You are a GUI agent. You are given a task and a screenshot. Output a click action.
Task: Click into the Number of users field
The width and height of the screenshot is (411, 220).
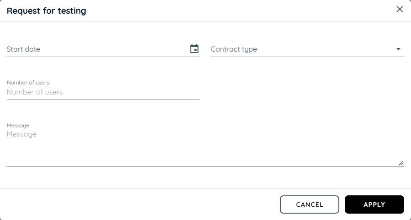click(103, 92)
